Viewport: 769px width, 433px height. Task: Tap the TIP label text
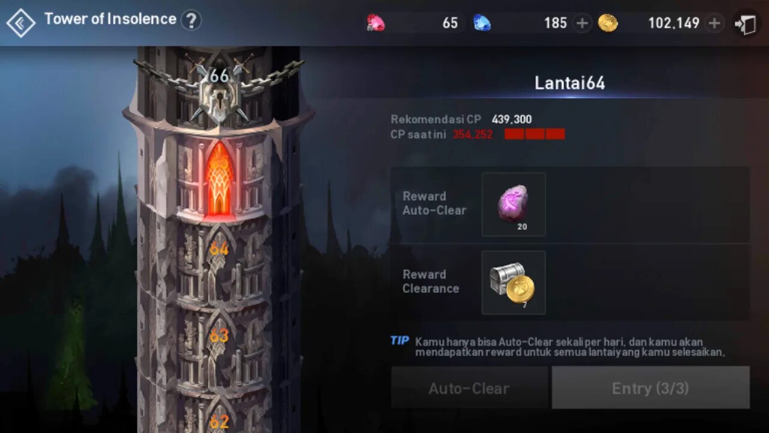(x=400, y=340)
